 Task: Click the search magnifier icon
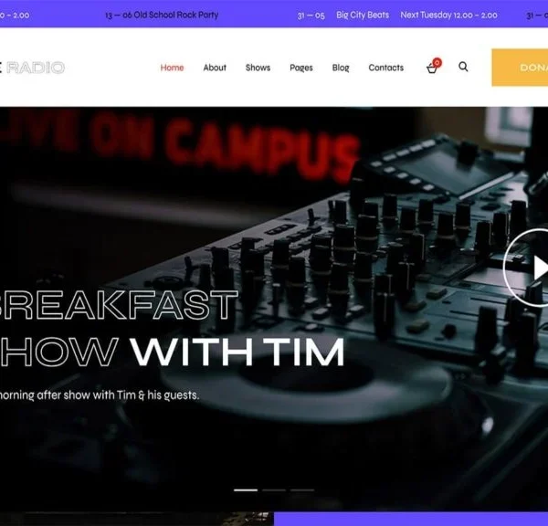(463, 67)
